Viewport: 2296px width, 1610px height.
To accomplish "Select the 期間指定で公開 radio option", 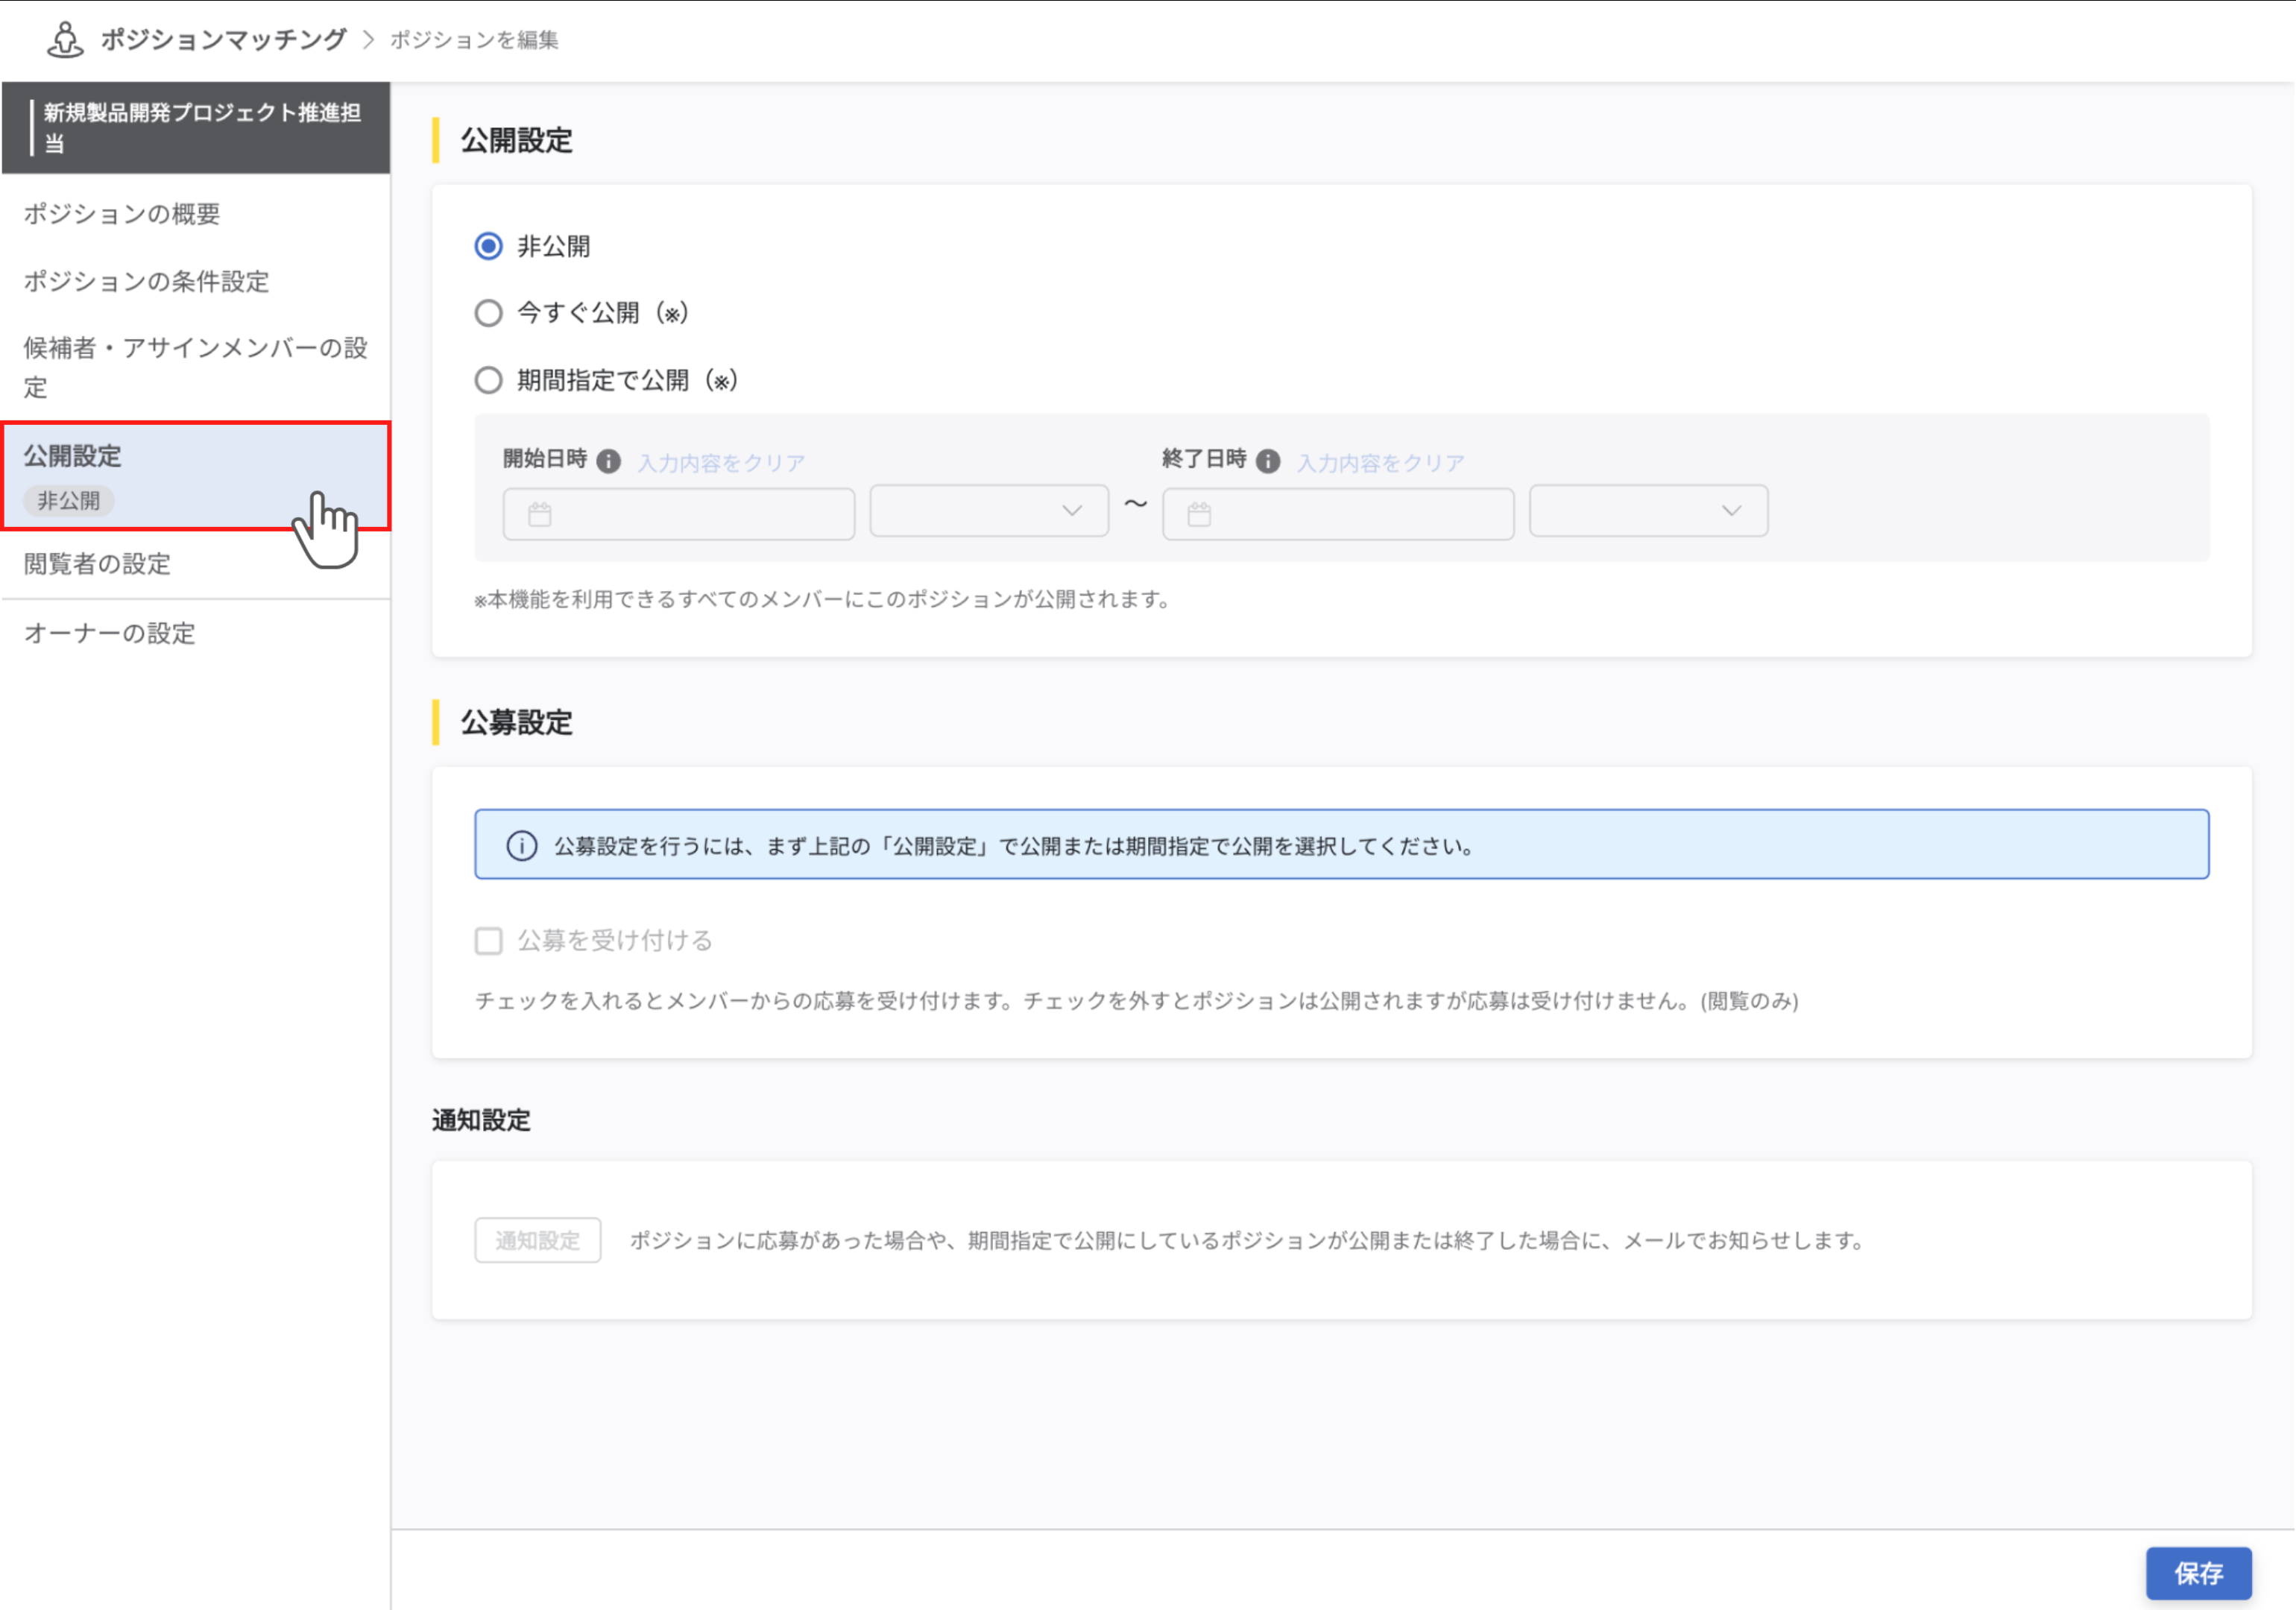I will (x=488, y=380).
